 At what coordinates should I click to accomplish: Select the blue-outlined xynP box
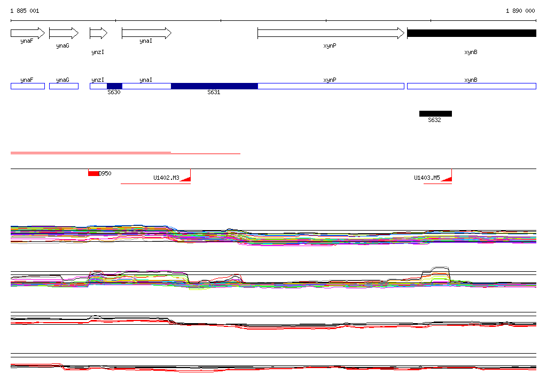331,86
